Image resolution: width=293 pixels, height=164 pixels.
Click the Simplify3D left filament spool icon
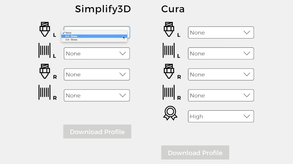(45, 50)
